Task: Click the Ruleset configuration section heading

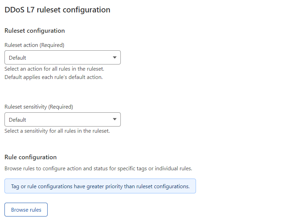Action: pos(34,31)
